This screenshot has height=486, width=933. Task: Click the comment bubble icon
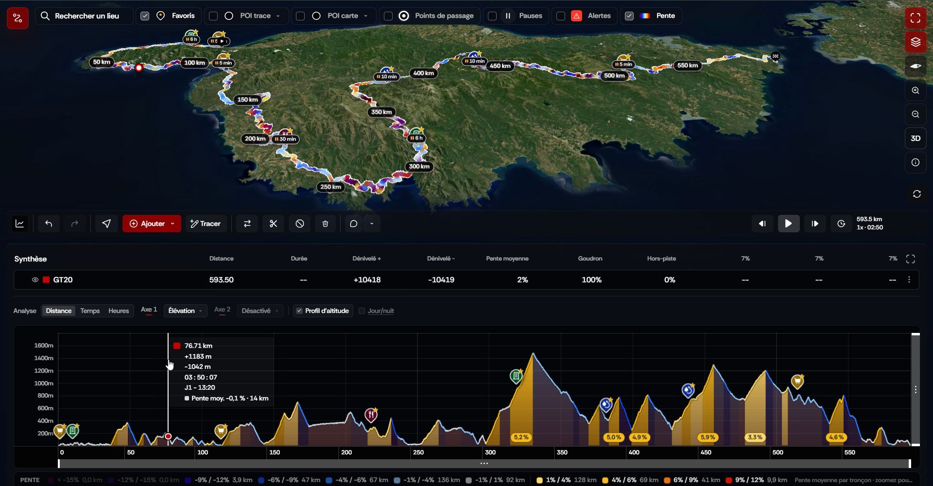pyautogui.click(x=354, y=224)
